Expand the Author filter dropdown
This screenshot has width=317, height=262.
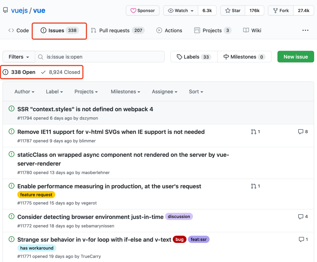(x=24, y=92)
